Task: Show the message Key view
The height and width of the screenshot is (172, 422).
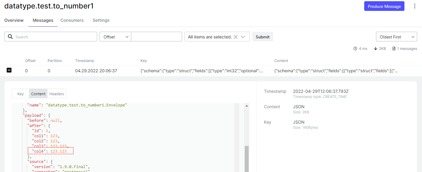Action: click(21, 94)
